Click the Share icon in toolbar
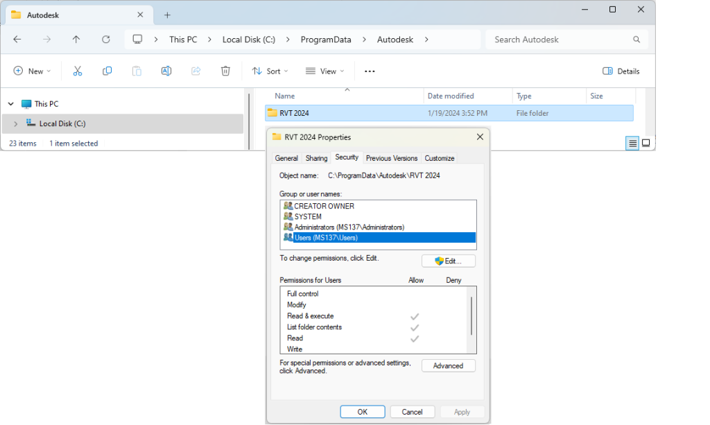The height and width of the screenshot is (425, 710). (x=196, y=71)
